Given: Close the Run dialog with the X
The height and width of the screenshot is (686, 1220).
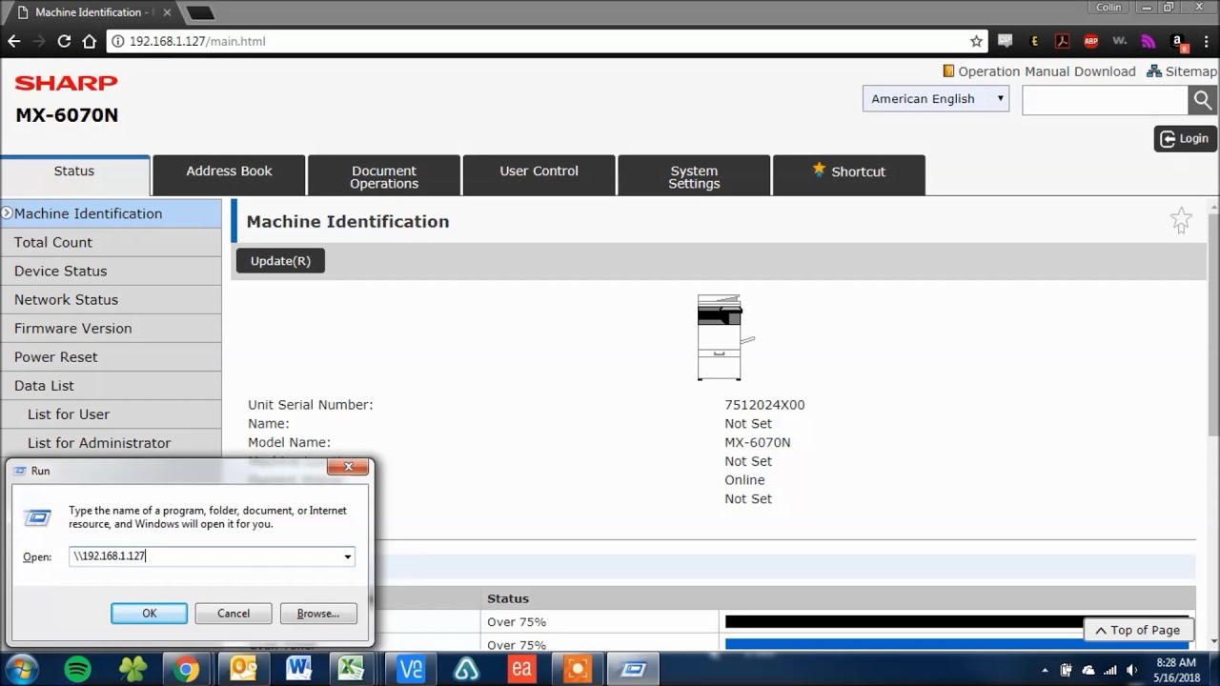Looking at the screenshot, I should pyautogui.click(x=348, y=467).
